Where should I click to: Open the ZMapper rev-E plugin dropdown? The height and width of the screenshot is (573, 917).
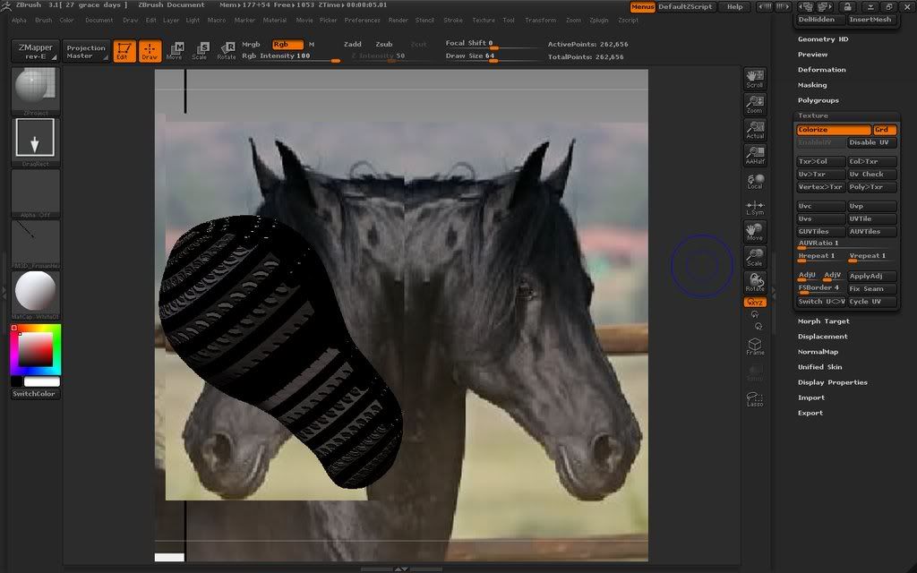(x=36, y=51)
